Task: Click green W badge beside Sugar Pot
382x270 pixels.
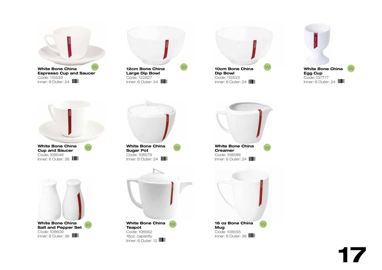Action: click(x=177, y=147)
